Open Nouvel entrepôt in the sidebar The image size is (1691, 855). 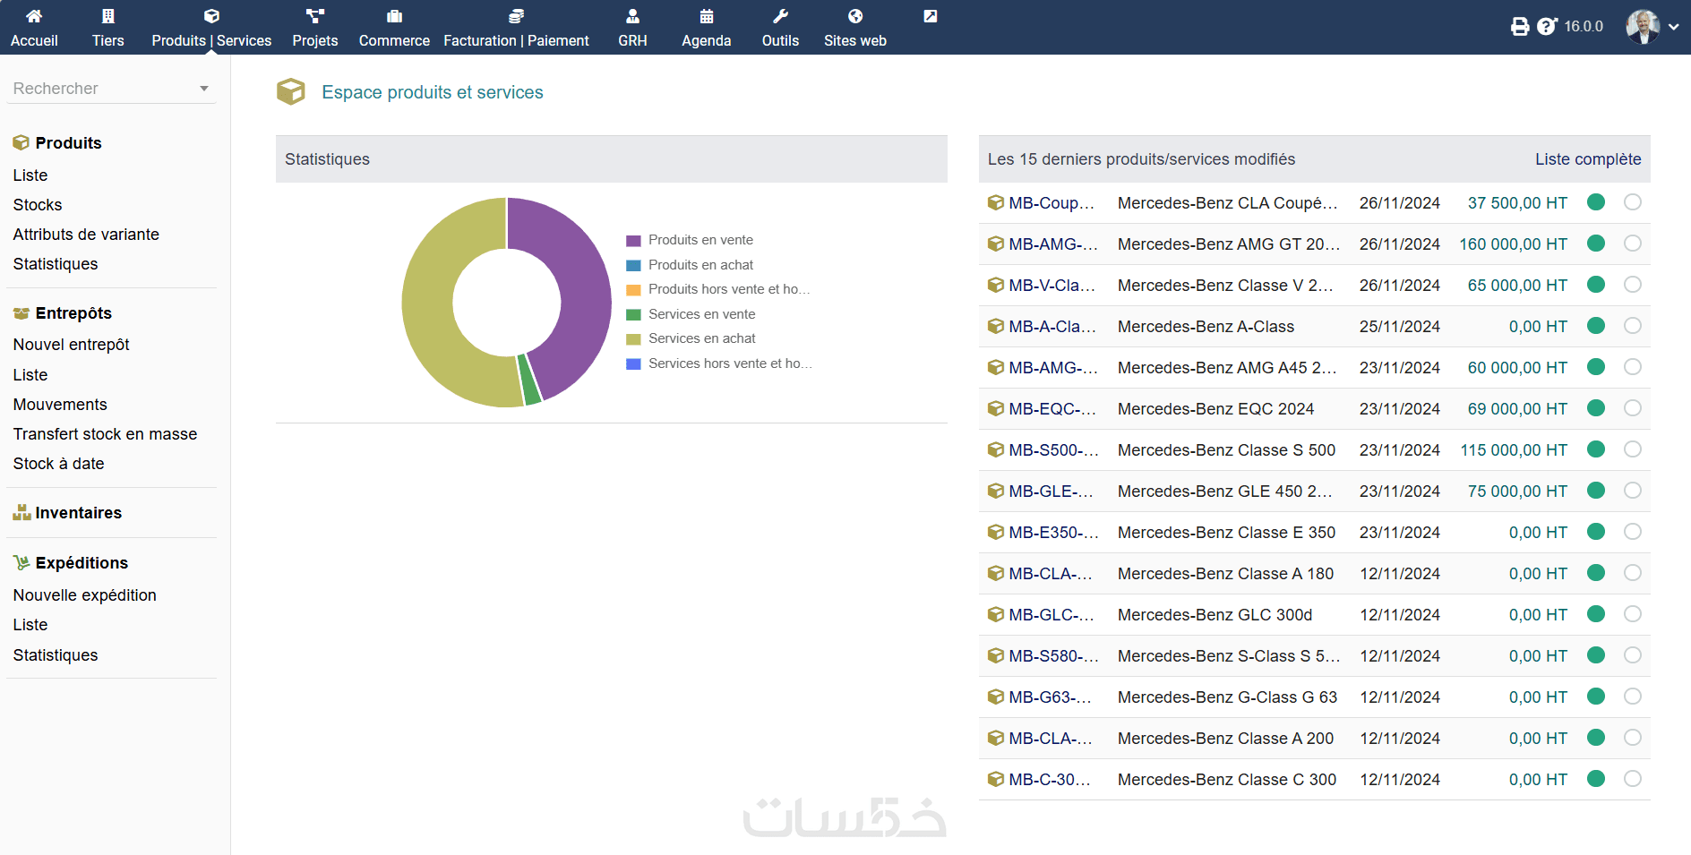tap(71, 345)
